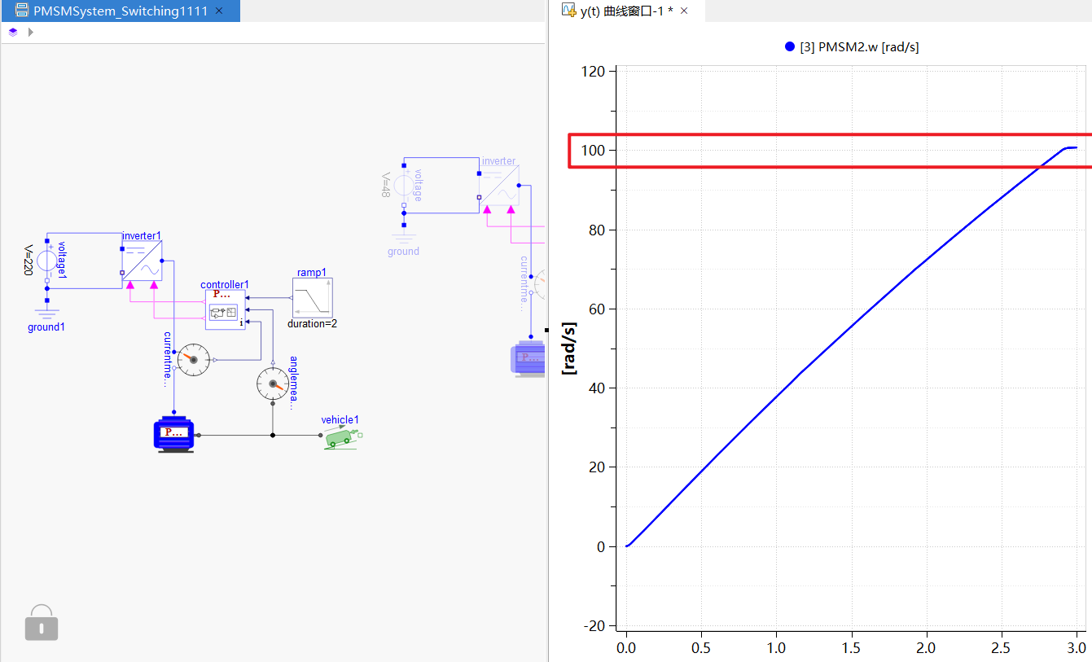Close the PMSMSystem_Switching1111 tab

click(218, 11)
